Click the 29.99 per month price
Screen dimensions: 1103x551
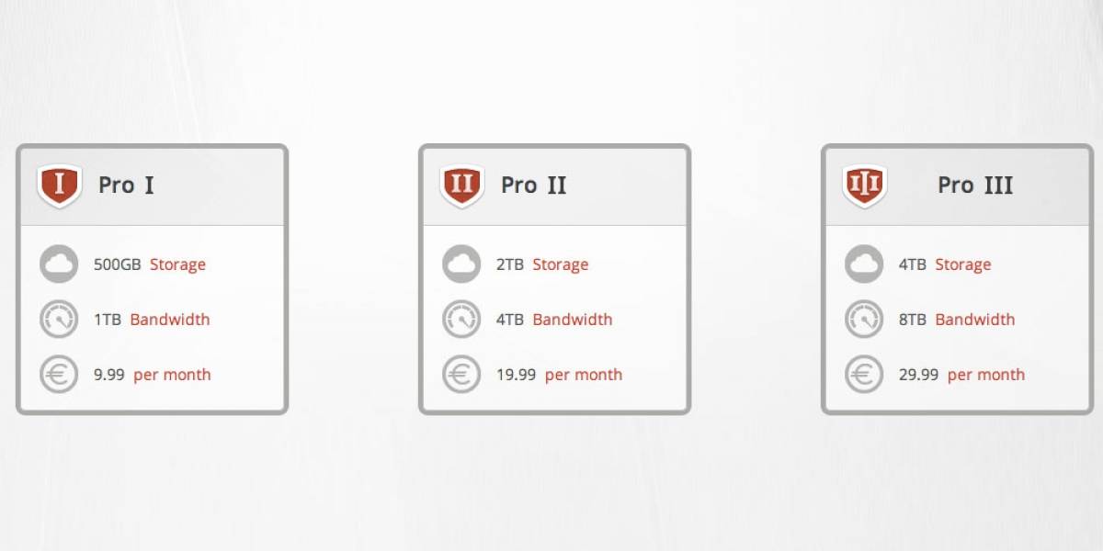point(961,375)
